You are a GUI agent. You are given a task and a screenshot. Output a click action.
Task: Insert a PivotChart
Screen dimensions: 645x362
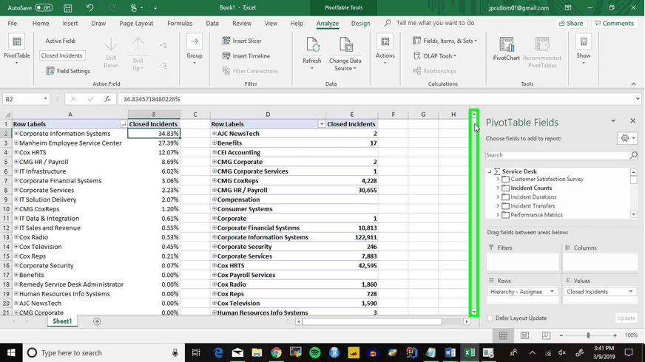(x=507, y=49)
